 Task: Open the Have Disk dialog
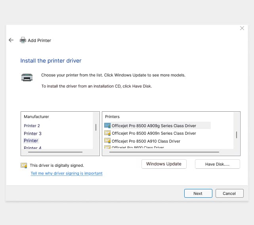point(217,164)
